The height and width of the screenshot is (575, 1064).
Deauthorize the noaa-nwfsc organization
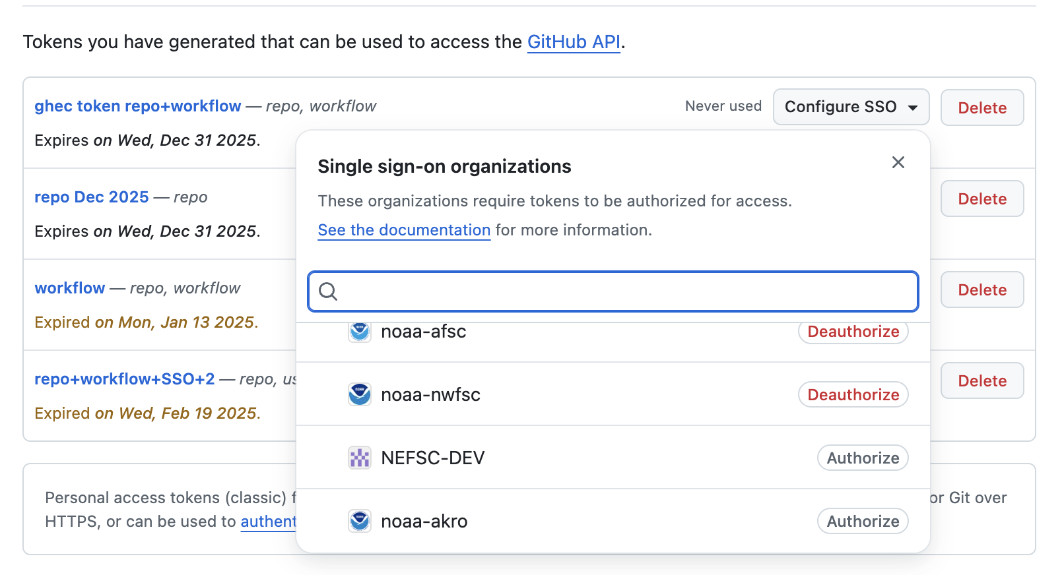point(853,394)
